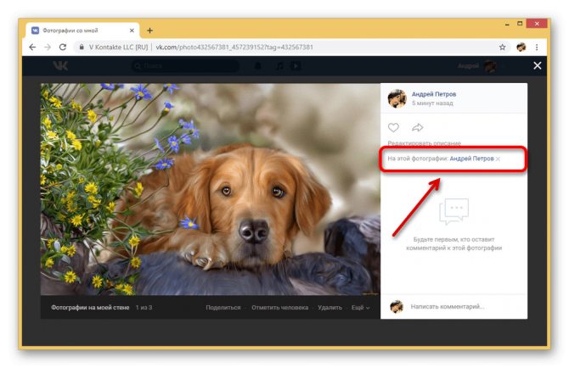This screenshot has width=569, height=368.
Task: Expand the Ещё dropdown under the photo
Action: click(x=360, y=308)
